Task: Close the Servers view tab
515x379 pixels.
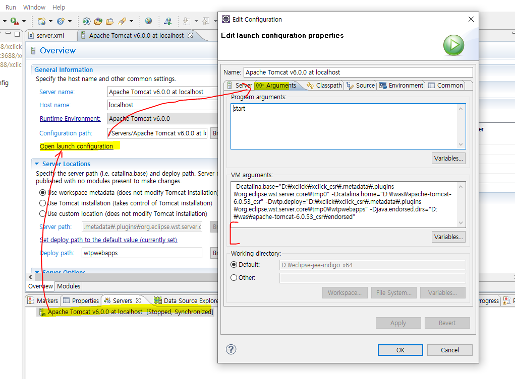Action: [139, 300]
